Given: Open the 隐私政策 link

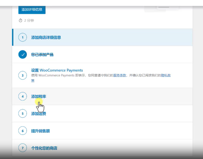Looking at the screenshot, I should click(x=166, y=75).
